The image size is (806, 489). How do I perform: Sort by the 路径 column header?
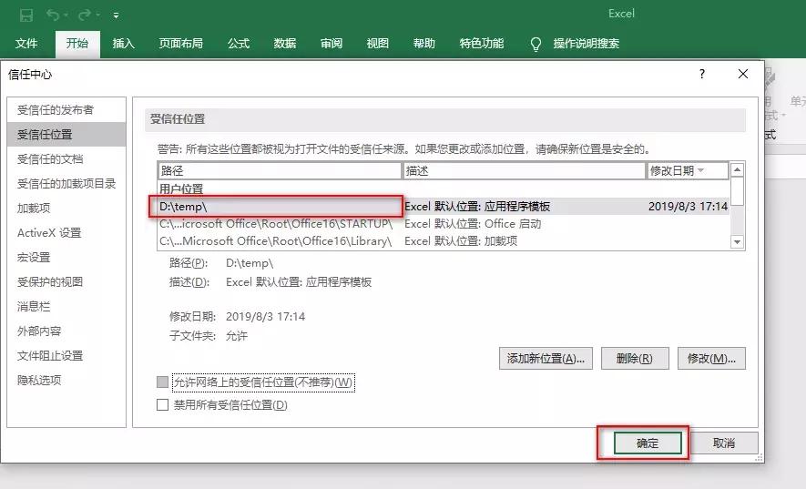coord(280,170)
